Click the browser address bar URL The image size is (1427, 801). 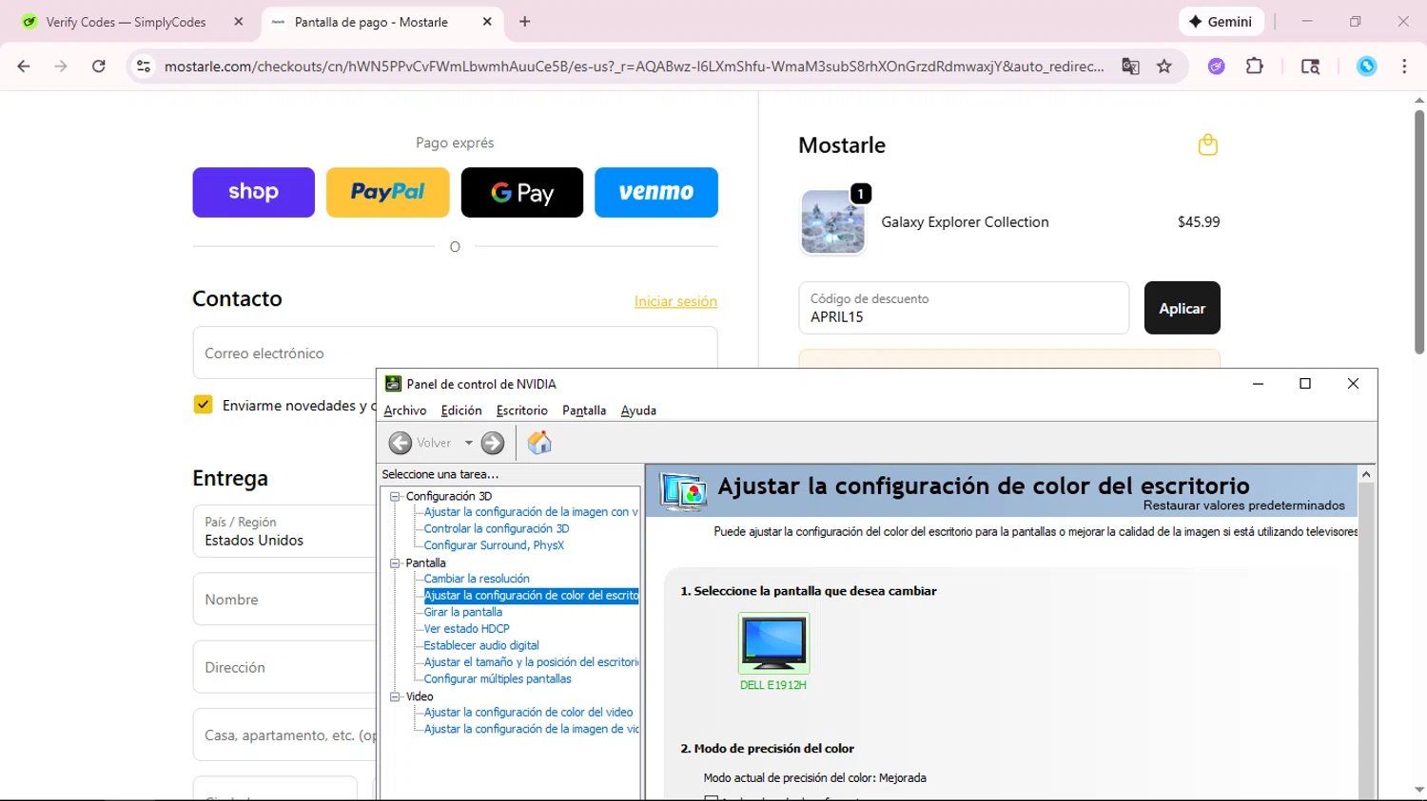click(634, 67)
